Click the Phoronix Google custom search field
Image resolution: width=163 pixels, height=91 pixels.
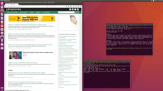tap(66, 12)
